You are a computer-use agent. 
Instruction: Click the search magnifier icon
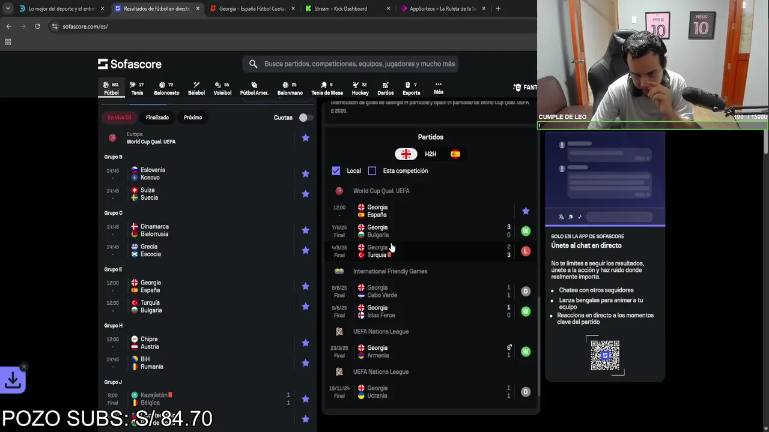point(253,64)
